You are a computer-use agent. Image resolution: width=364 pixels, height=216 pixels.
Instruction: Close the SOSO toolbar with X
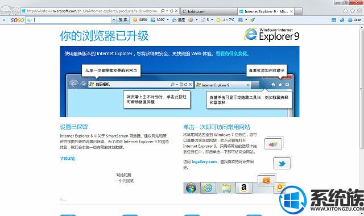click(4, 20)
